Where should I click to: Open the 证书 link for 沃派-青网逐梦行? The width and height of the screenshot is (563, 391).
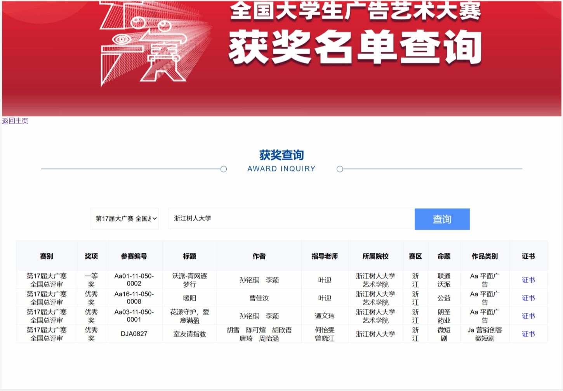(x=528, y=280)
